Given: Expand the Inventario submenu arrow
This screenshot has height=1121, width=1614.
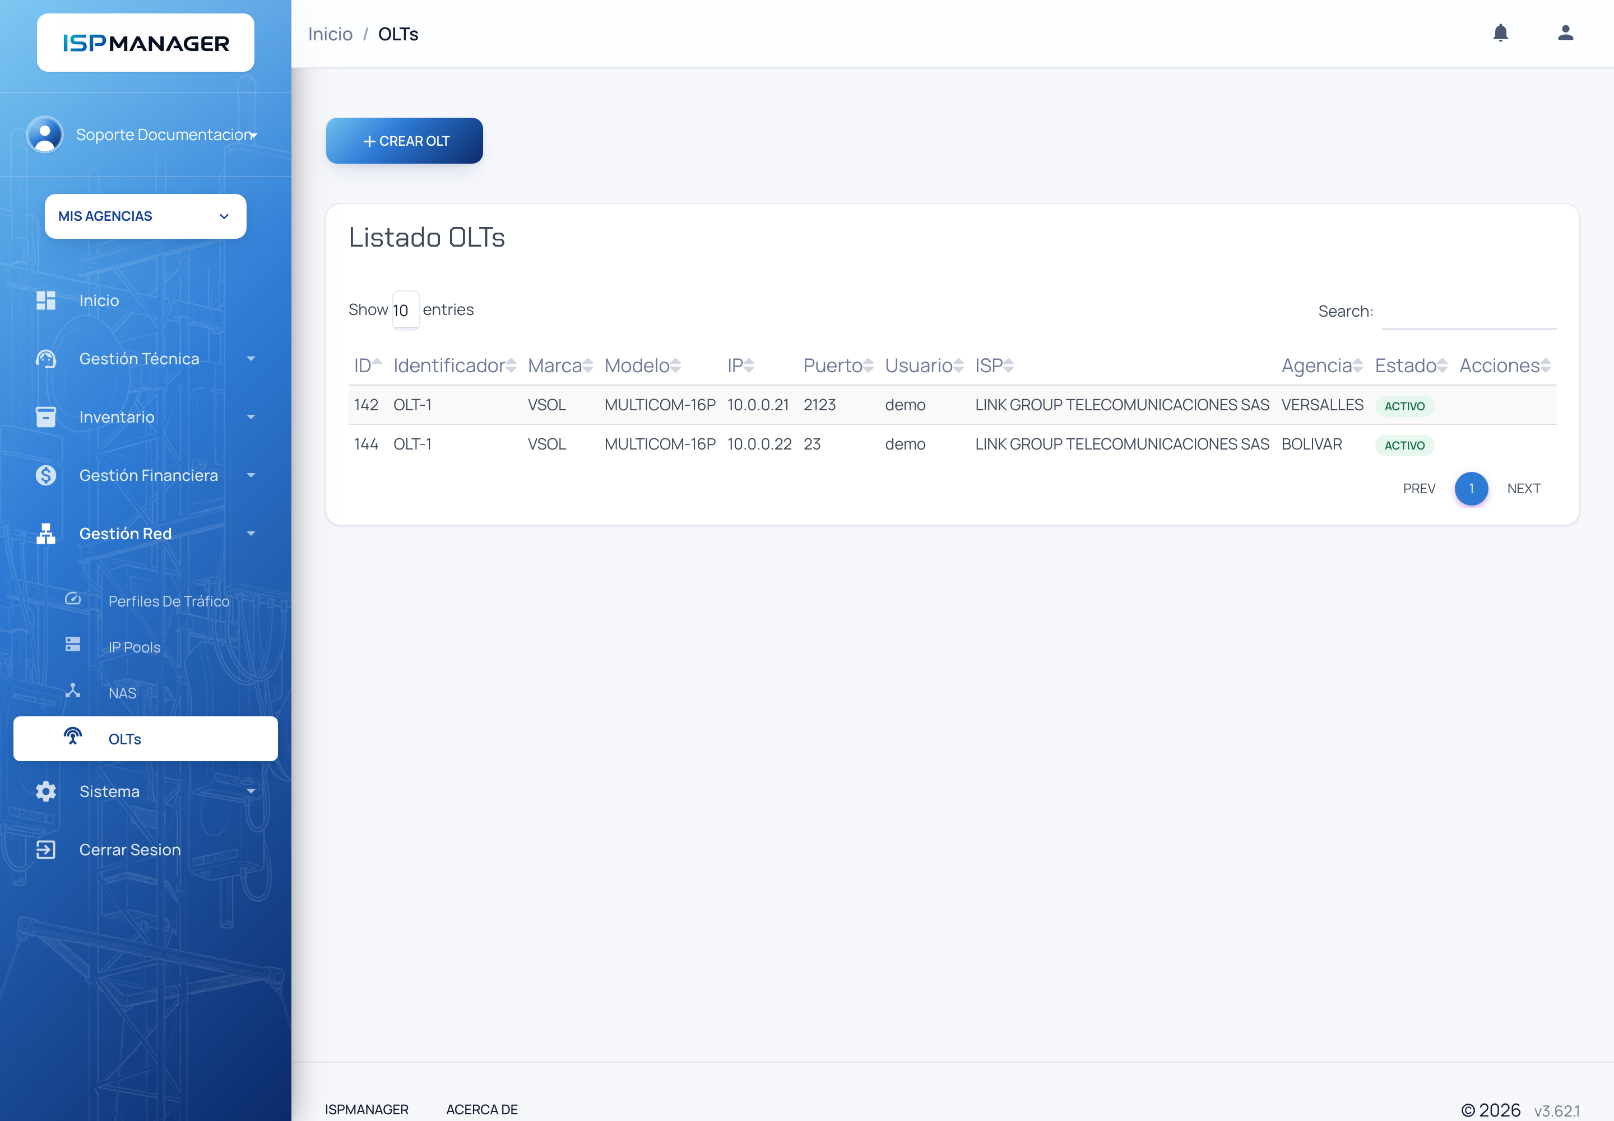Looking at the screenshot, I should click(251, 417).
